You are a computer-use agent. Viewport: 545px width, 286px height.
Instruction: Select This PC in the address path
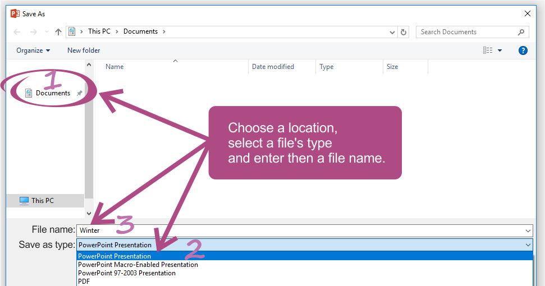point(99,31)
